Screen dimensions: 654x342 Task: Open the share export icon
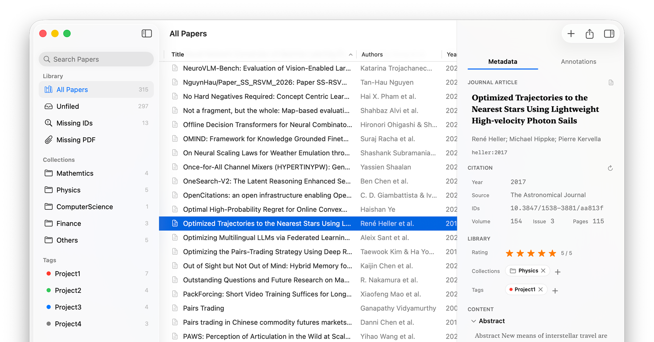click(589, 34)
